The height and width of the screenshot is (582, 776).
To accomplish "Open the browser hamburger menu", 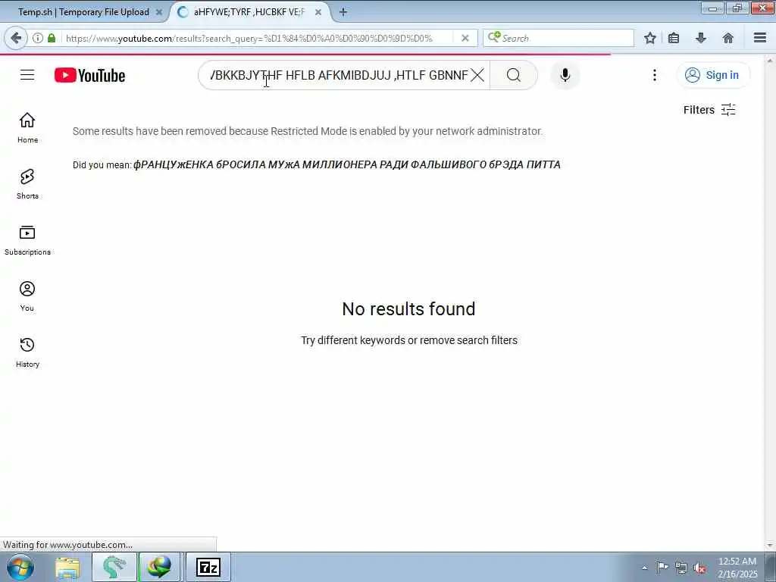I will coord(760,38).
